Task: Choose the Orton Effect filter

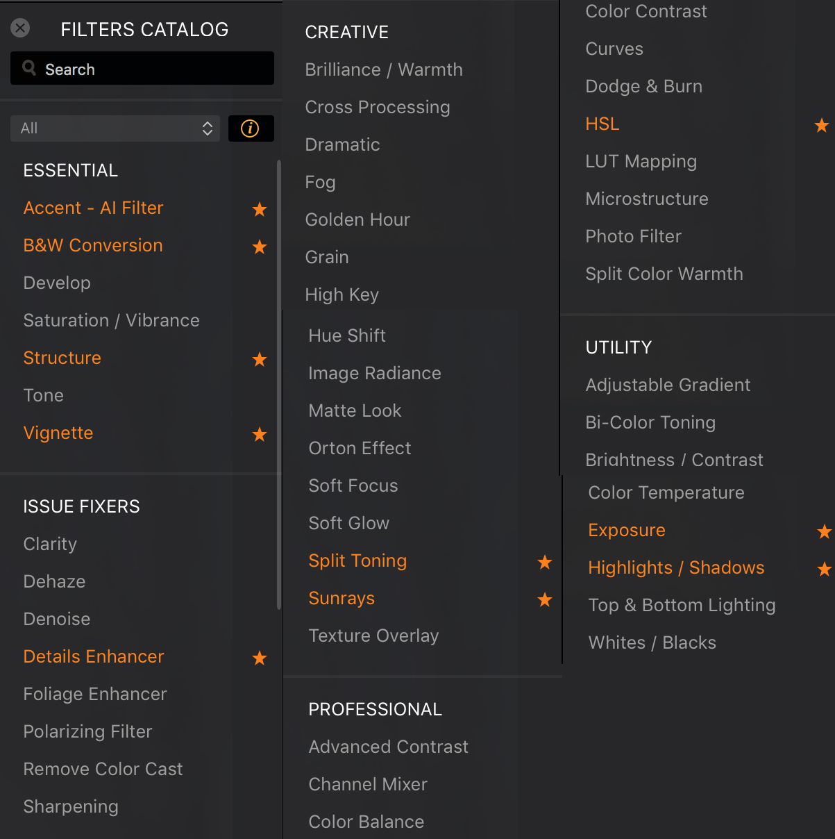Action: click(360, 449)
